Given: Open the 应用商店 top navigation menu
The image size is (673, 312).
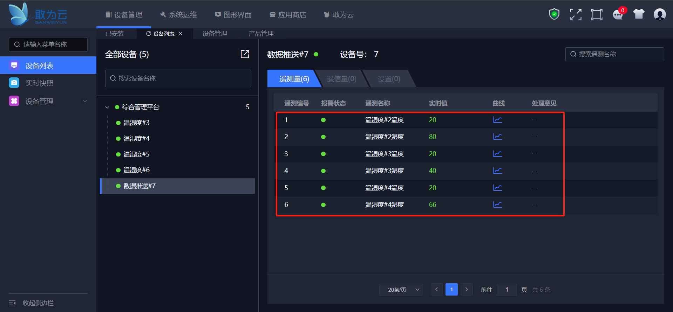Looking at the screenshot, I should 288,15.
